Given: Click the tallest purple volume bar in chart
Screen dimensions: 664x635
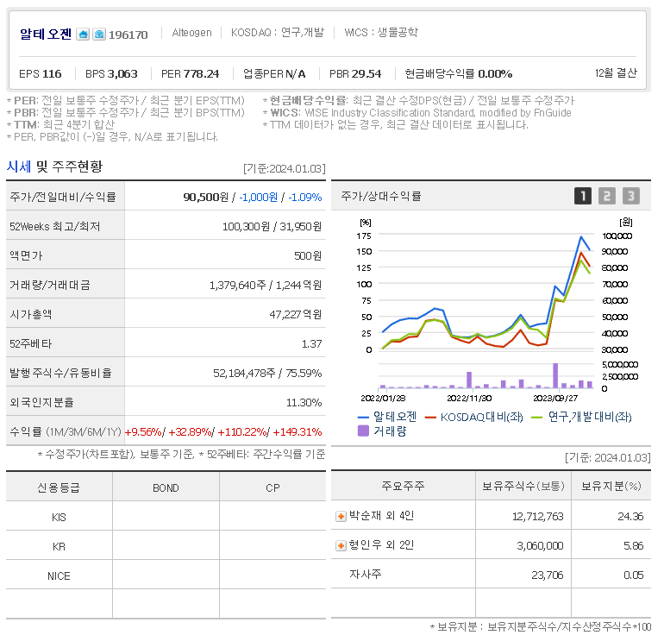Looking at the screenshot, I should [x=555, y=376].
